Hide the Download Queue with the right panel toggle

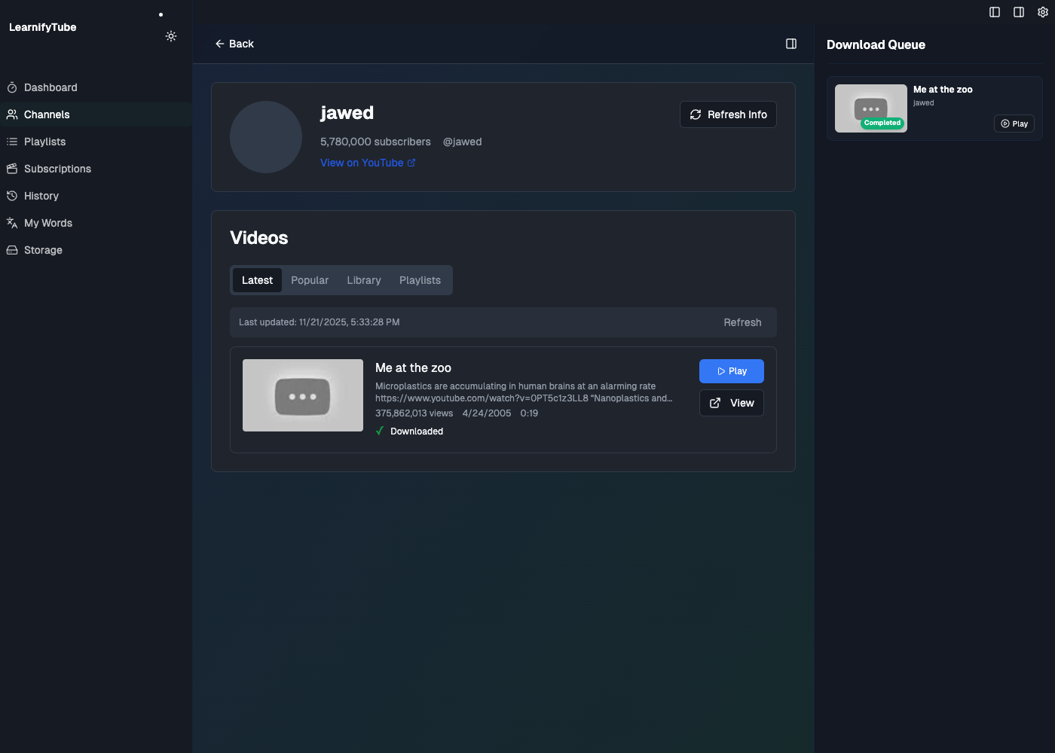(1018, 12)
